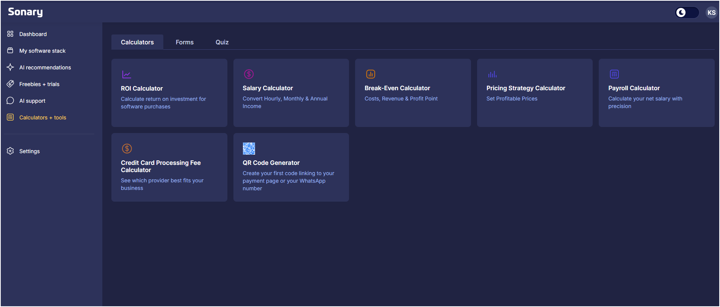Select Calculators + tools in sidebar
The height and width of the screenshot is (307, 720).
42,117
